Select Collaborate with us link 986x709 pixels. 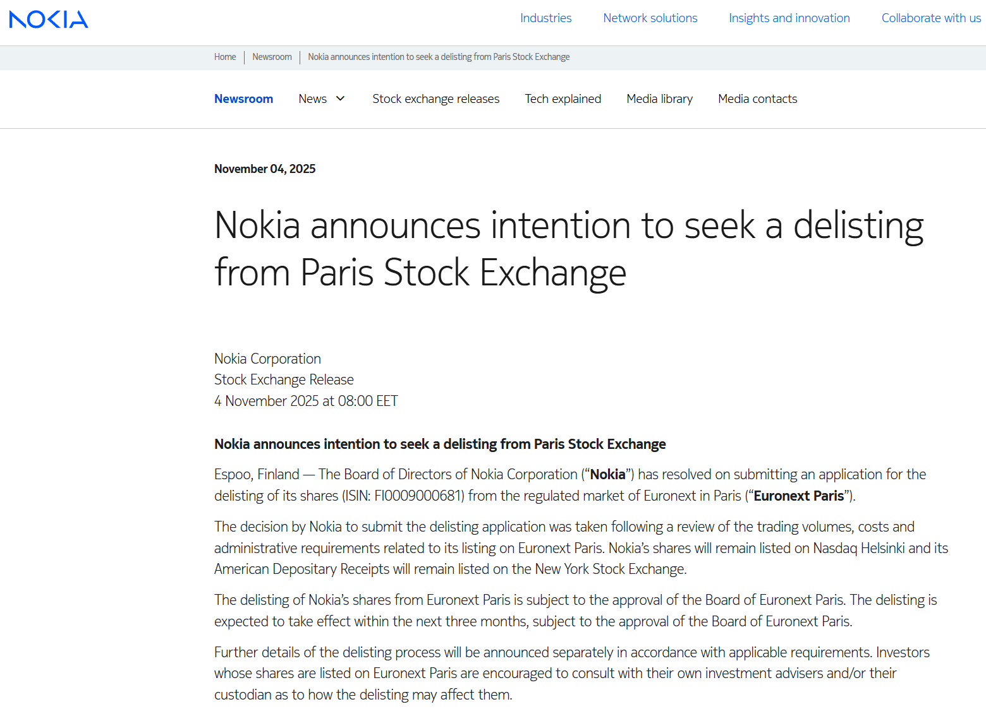coord(931,18)
